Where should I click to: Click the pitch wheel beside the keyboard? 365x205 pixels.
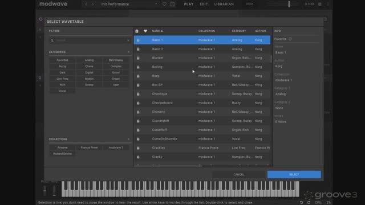[44, 190]
